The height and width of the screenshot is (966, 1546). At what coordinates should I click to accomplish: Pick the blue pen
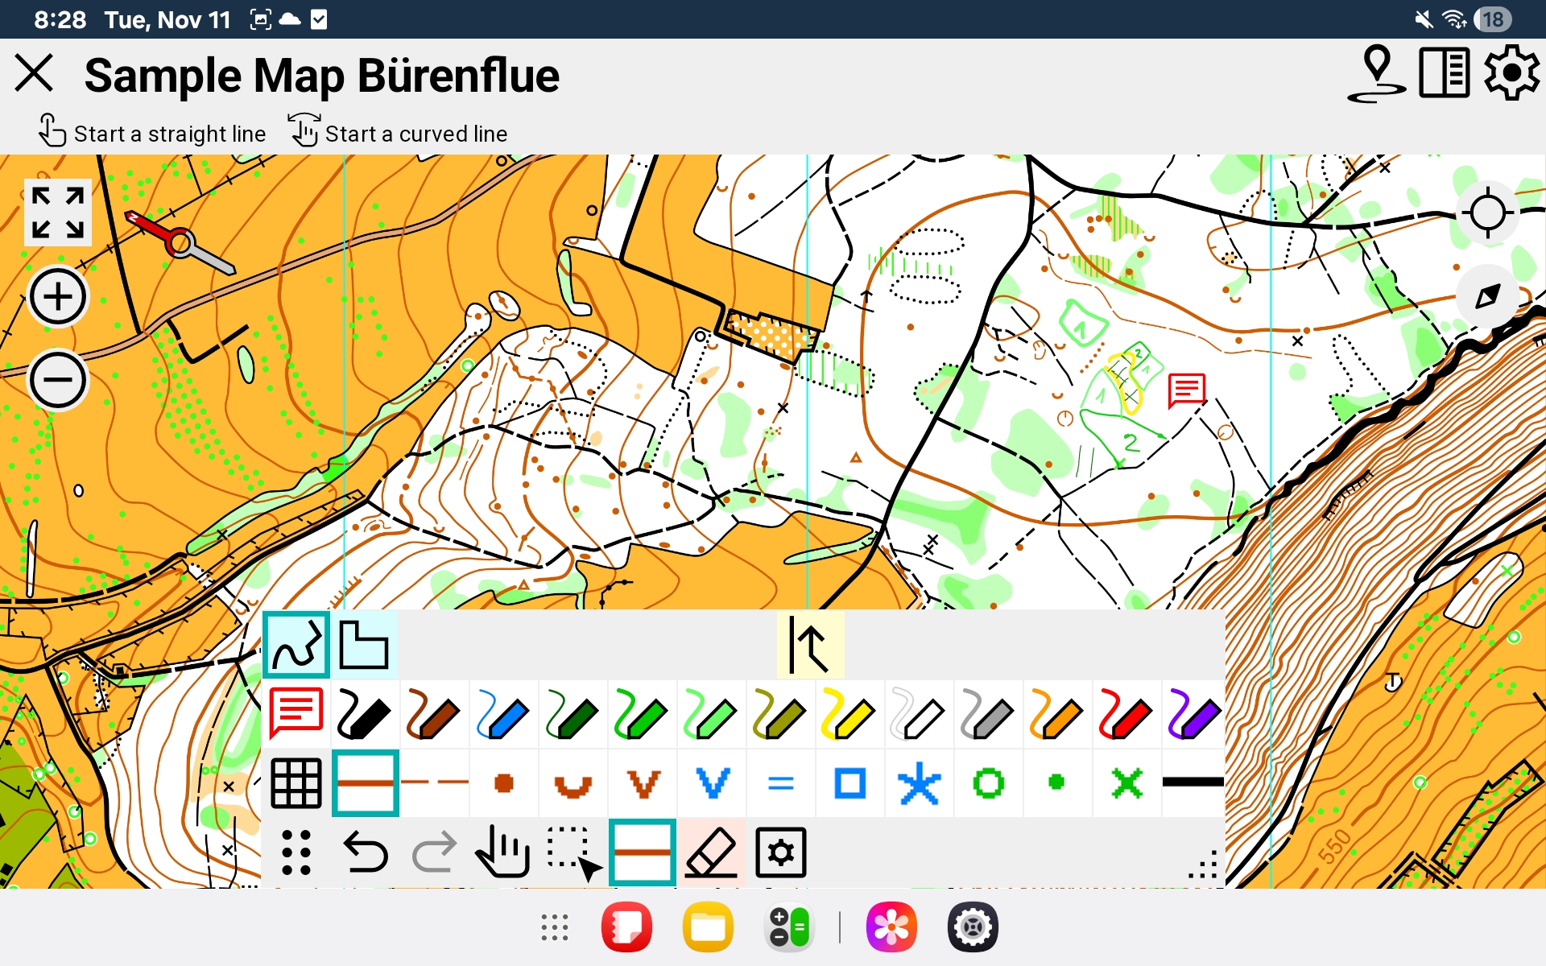[x=503, y=713]
